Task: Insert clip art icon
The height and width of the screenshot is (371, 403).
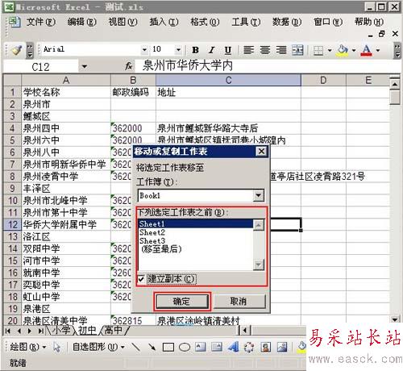Action: pyautogui.click(x=266, y=347)
